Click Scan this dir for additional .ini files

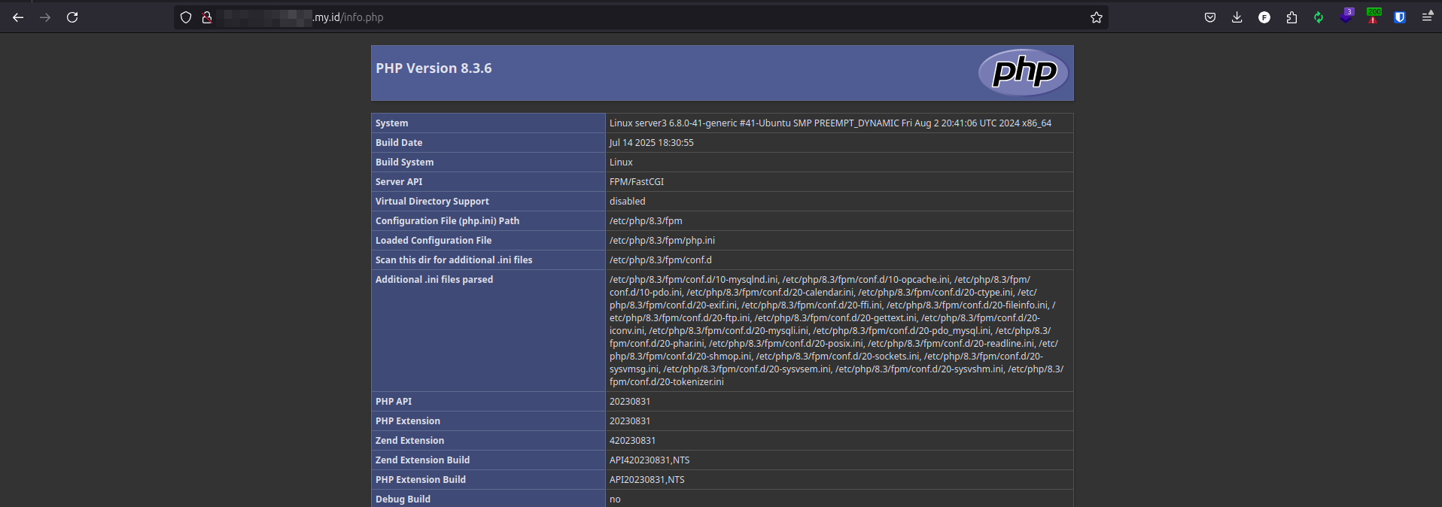pyautogui.click(x=454, y=260)
